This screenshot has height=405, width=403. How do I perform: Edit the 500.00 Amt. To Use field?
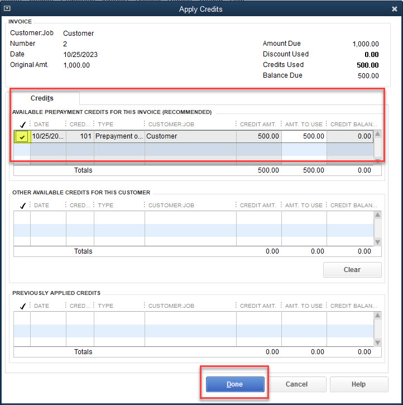coord(304,136)
